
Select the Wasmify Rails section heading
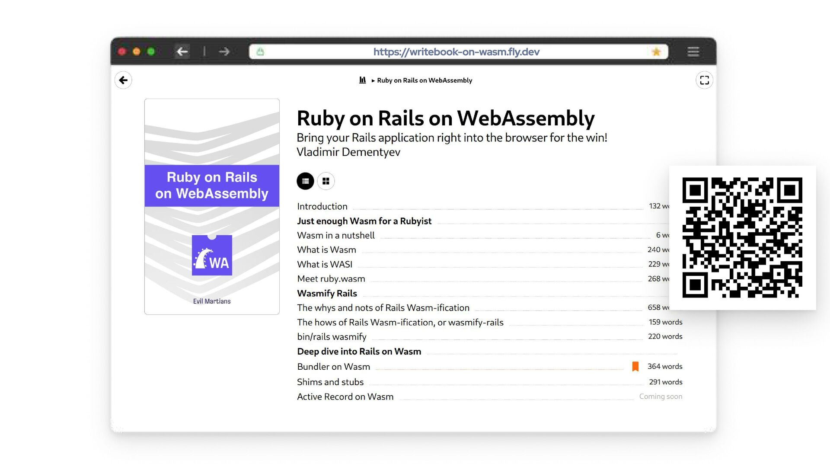327,293
